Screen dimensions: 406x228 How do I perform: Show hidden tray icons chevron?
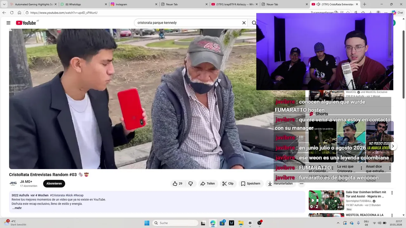pyautogui.click(x=338, y=223)
